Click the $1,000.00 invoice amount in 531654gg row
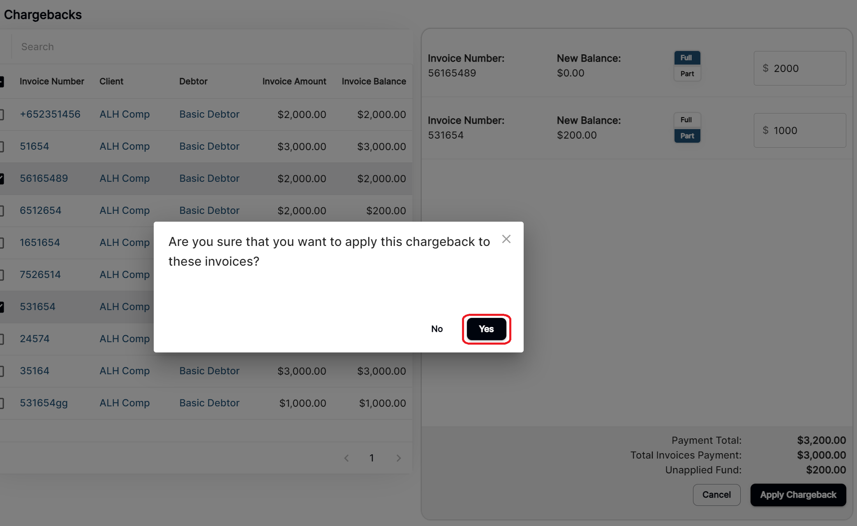 pos(303,403)
